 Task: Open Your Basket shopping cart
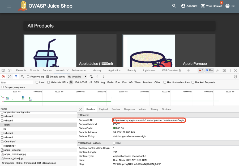tap(211, 6)
